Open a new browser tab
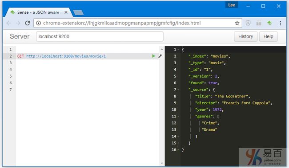The height and width of the screenshot is (168, 289). click(x=78, y=12)
